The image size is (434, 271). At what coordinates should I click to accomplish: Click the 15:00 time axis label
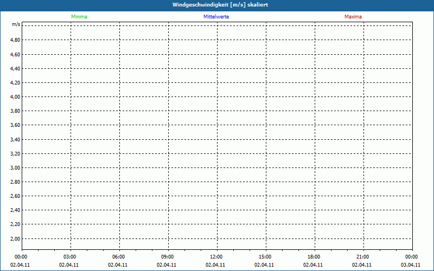265,257
